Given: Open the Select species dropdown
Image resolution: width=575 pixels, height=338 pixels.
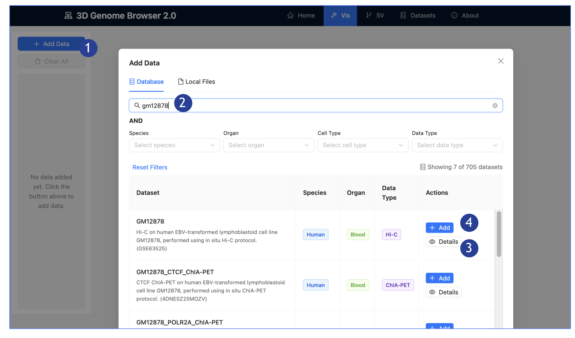Looking at the screenshot, I should point(174,145).
